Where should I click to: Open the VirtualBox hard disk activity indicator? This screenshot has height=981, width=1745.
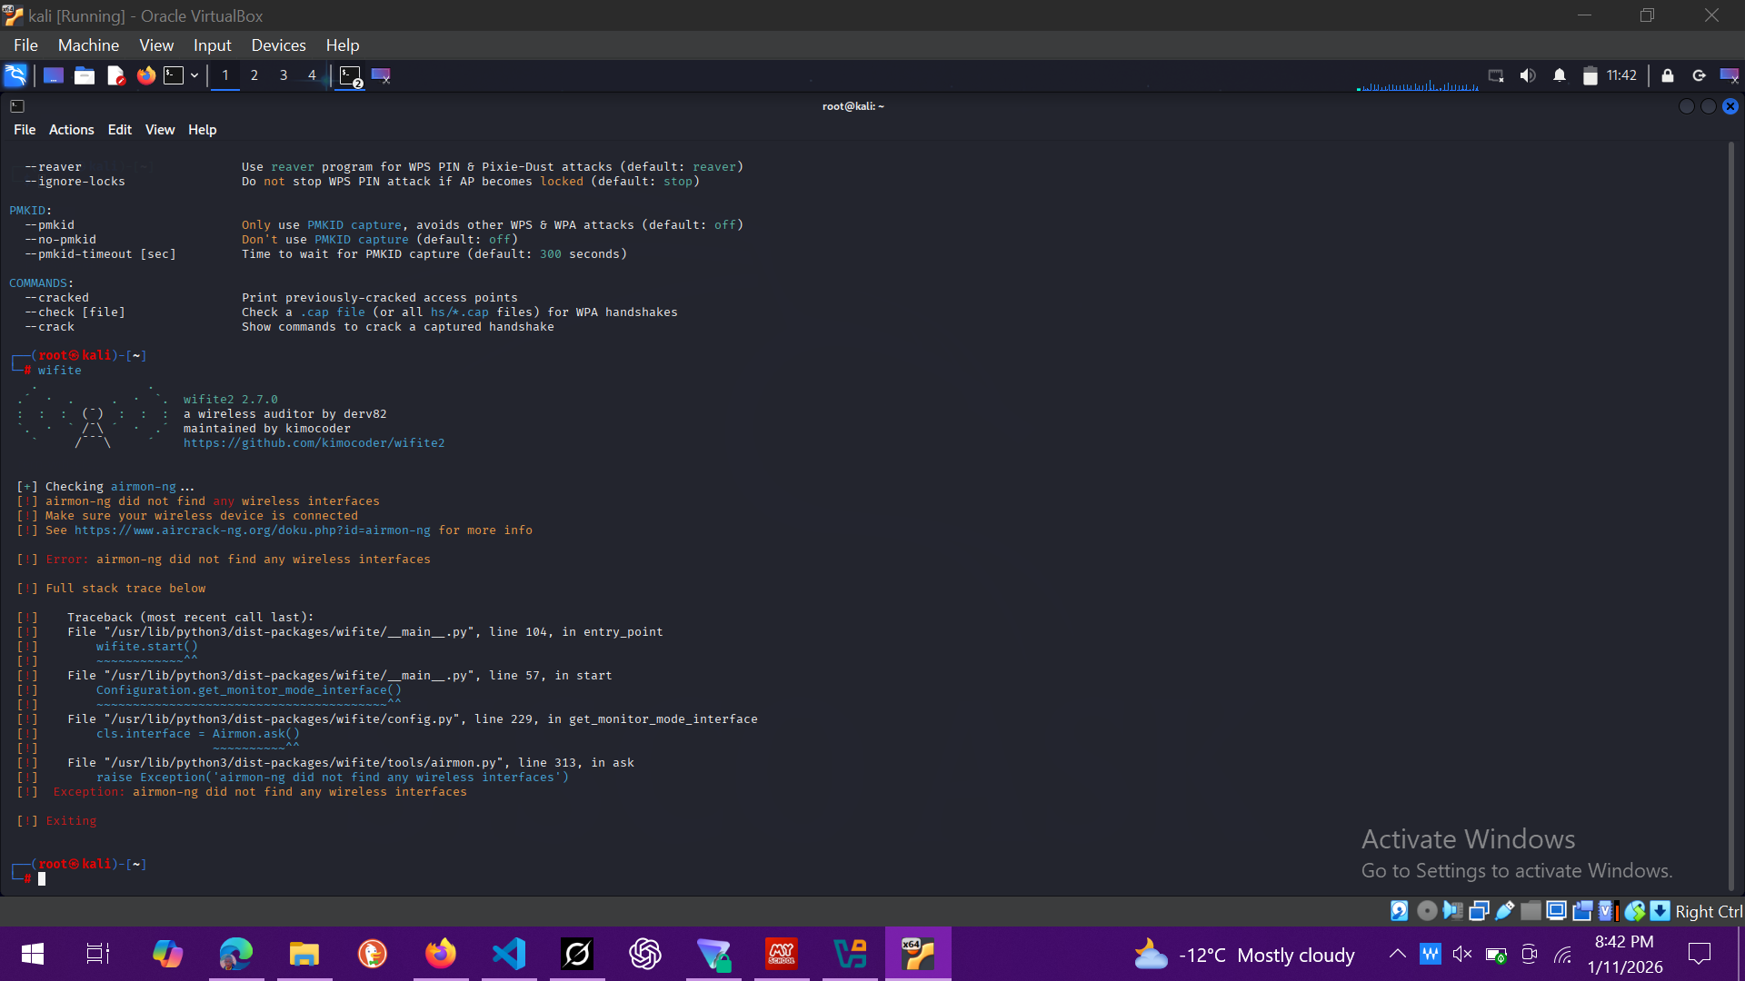click(x=1400, y=911)
